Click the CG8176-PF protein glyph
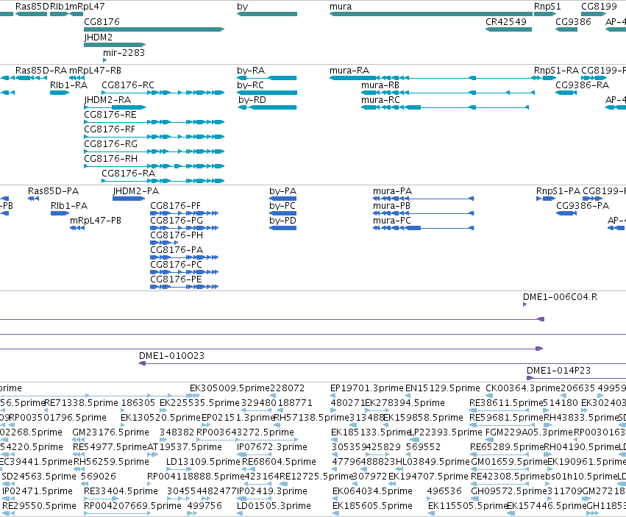Screen dimensions: 626x517 pos(184,213)
